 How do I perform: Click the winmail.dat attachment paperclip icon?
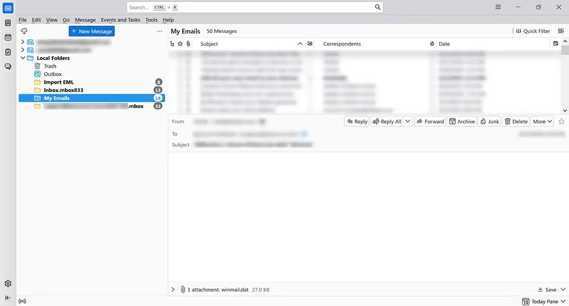pos(183,290)
